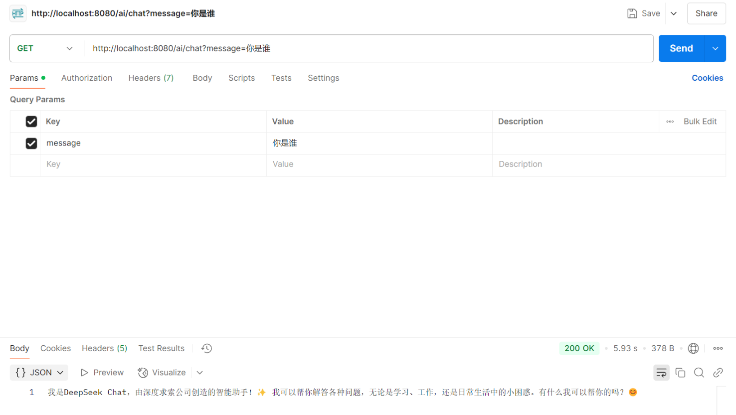Select the response Body tab
Screen dimensions: 736x415
click(19, 349)
